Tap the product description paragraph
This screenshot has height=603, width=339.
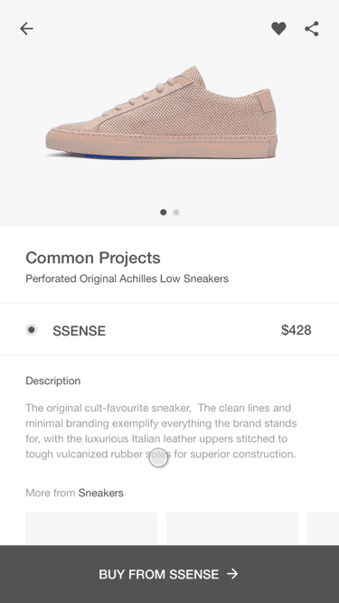[x=161, y=430]
